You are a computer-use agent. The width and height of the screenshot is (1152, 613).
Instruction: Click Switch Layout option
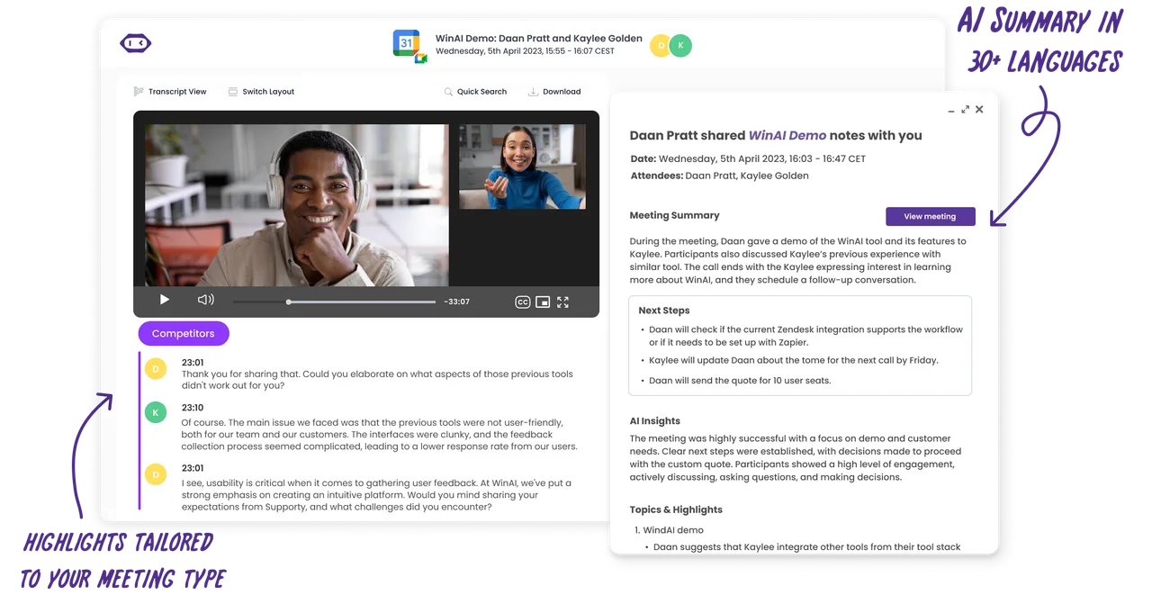[x=261, y=92]
